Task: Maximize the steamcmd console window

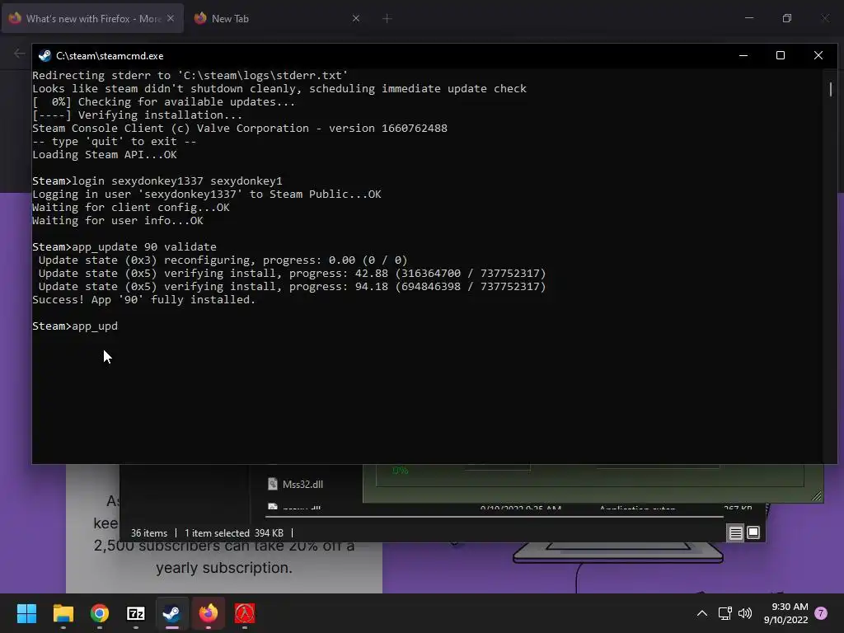Action: 781,55
